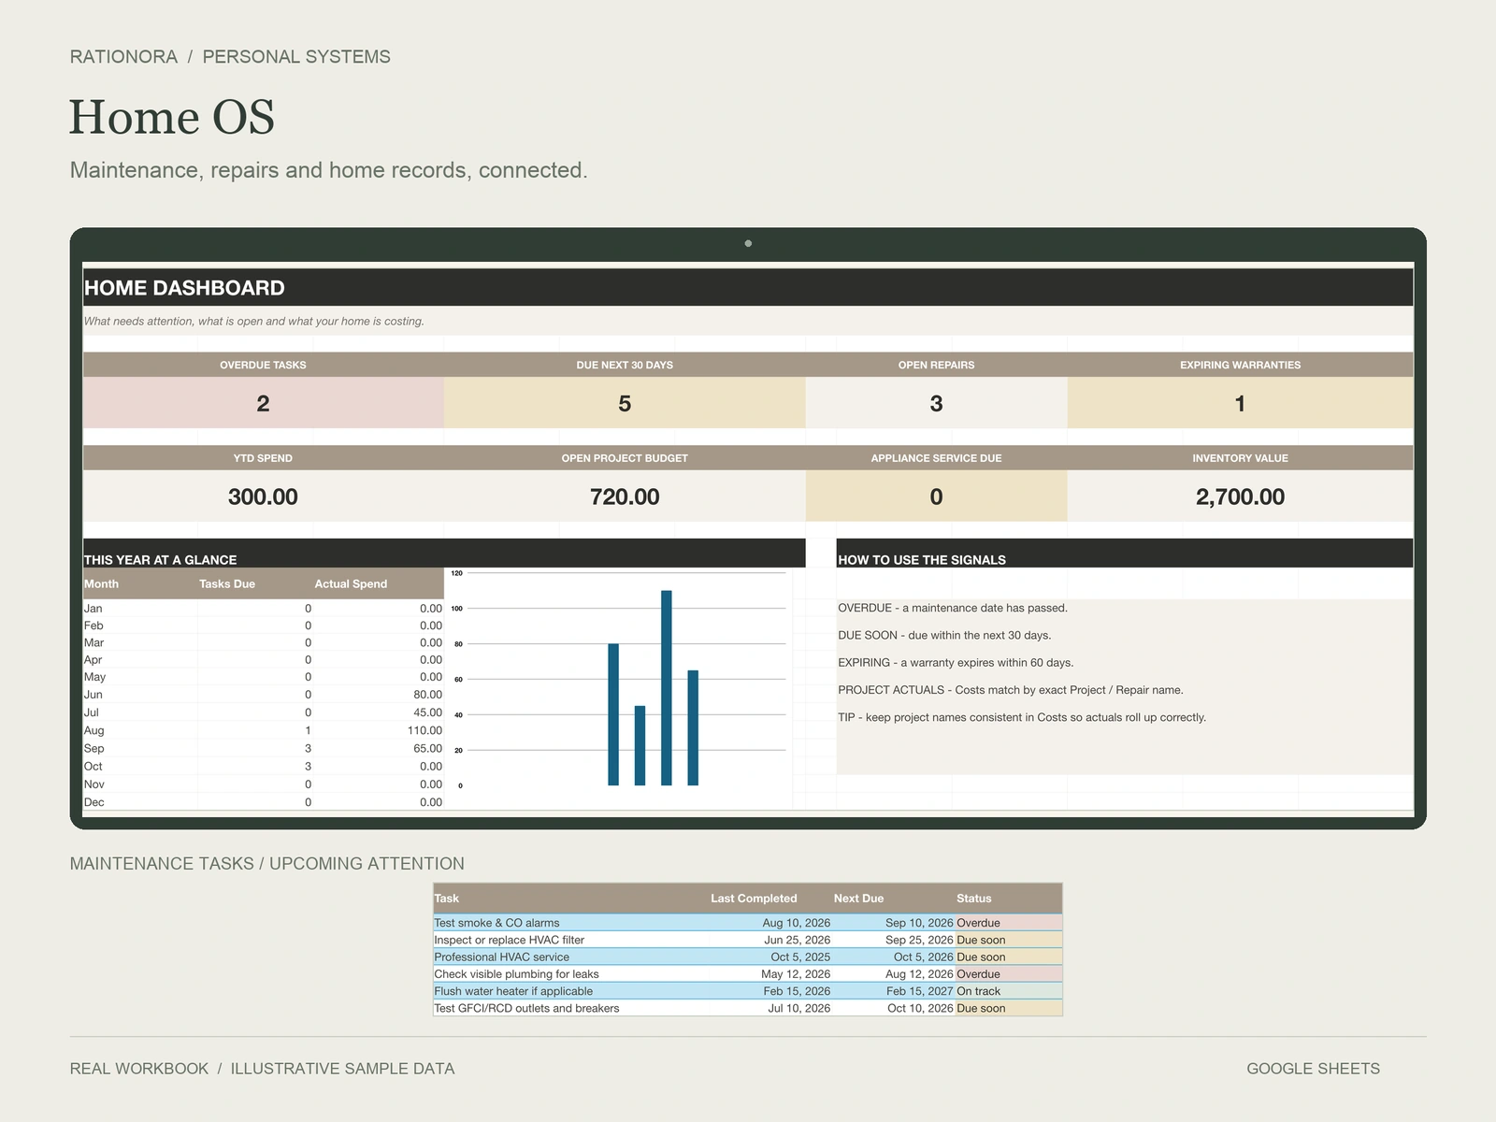The width and height of the screenshot is (1496, 1122).
Task: Click the HOME DASHBOARD title cell
Action: [748, 288]
